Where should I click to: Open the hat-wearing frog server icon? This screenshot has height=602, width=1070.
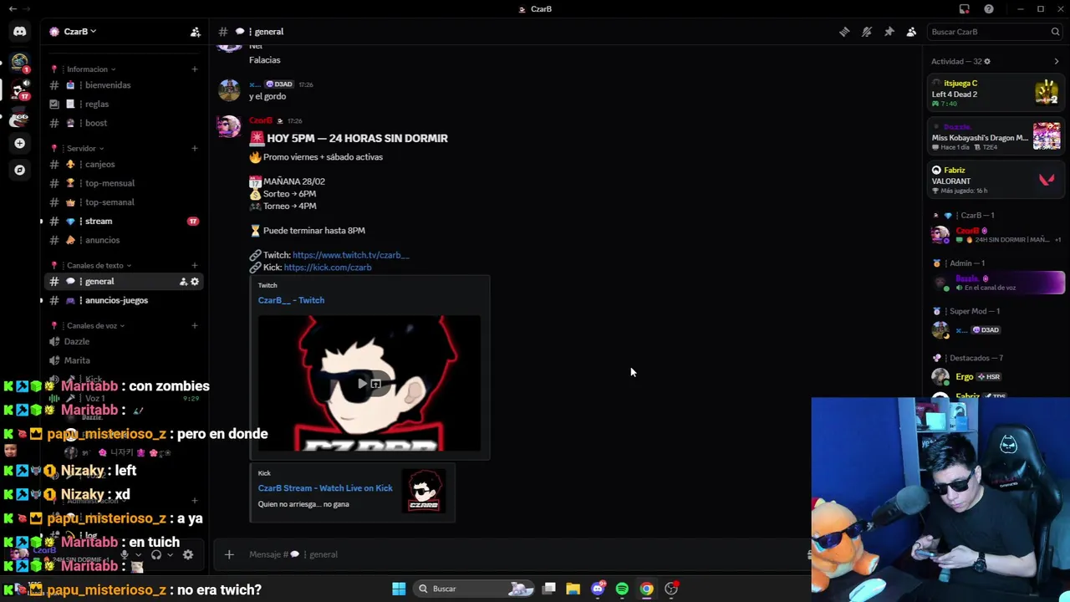pyautogui.click(x=19, y=117)
